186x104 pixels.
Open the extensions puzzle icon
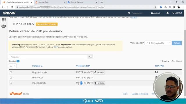pos(174,7)
